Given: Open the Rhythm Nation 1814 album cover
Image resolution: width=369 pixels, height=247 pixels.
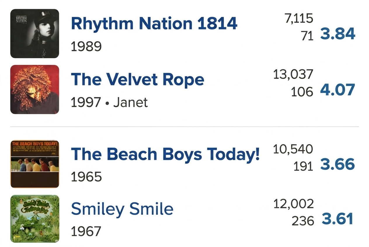Looking at the screenshot, I should (x=35, y=33).
